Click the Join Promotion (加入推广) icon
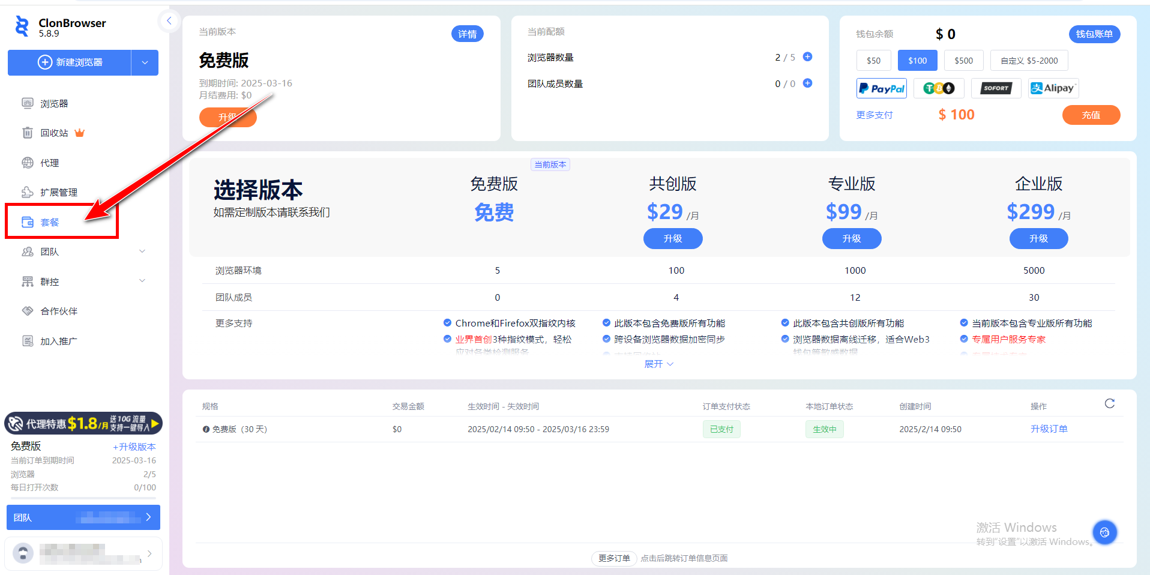Viewport: 1150px width, 575px height. coord(28,341)
